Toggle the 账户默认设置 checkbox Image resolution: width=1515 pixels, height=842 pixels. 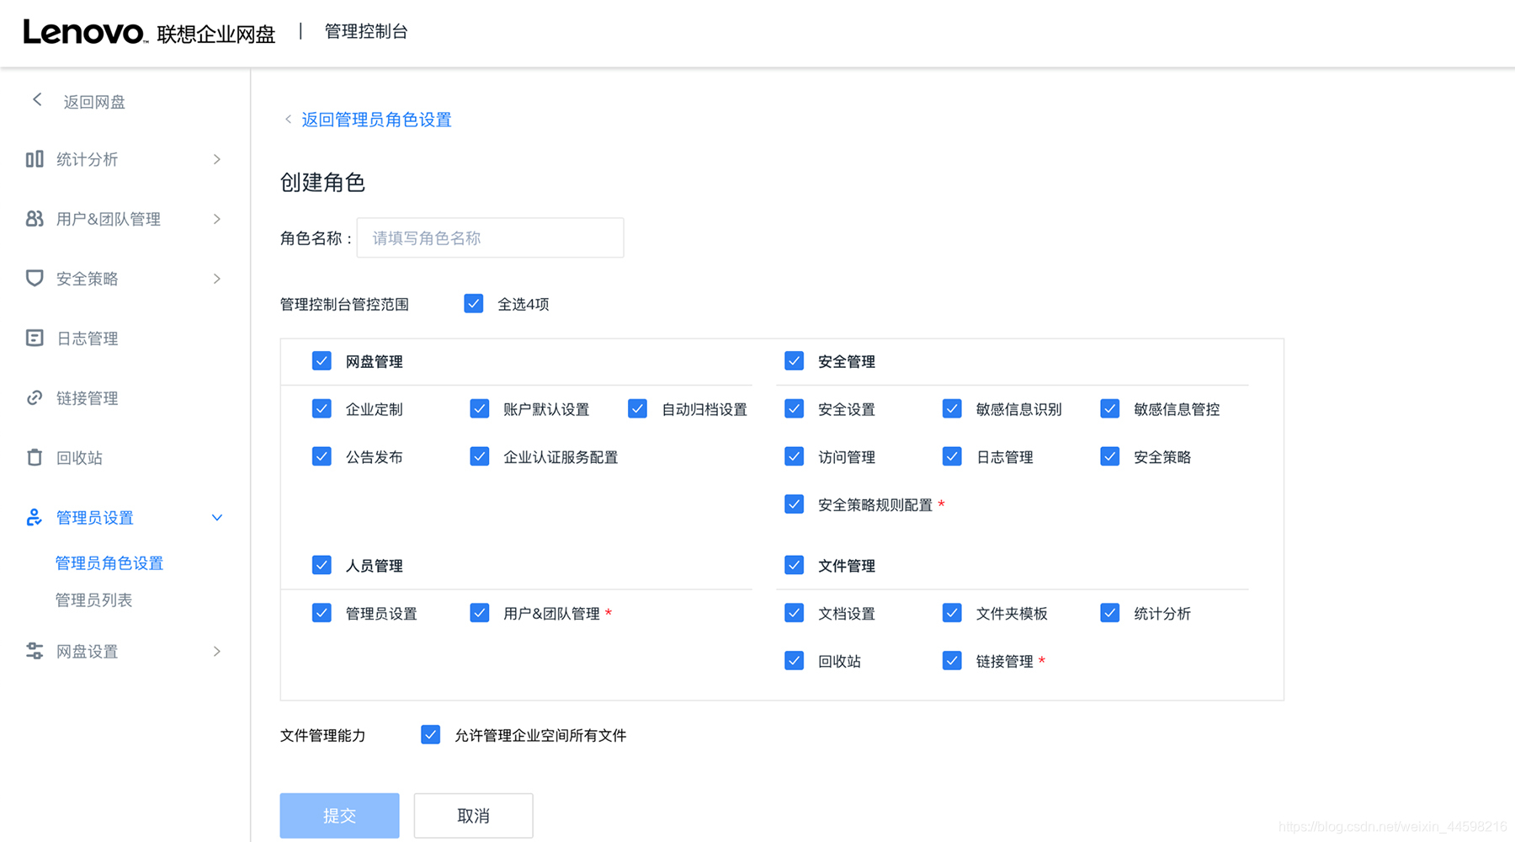[x=480, y=408]
